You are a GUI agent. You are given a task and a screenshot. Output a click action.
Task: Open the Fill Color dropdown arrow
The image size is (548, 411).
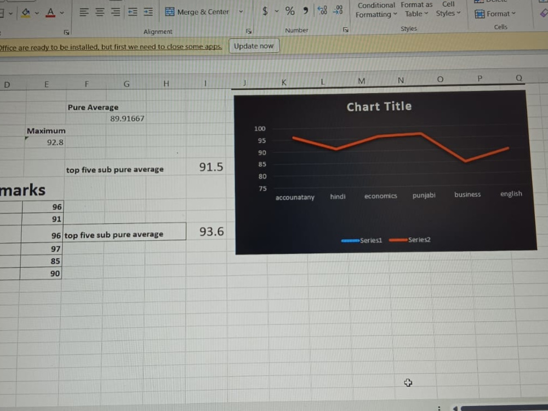37,13
